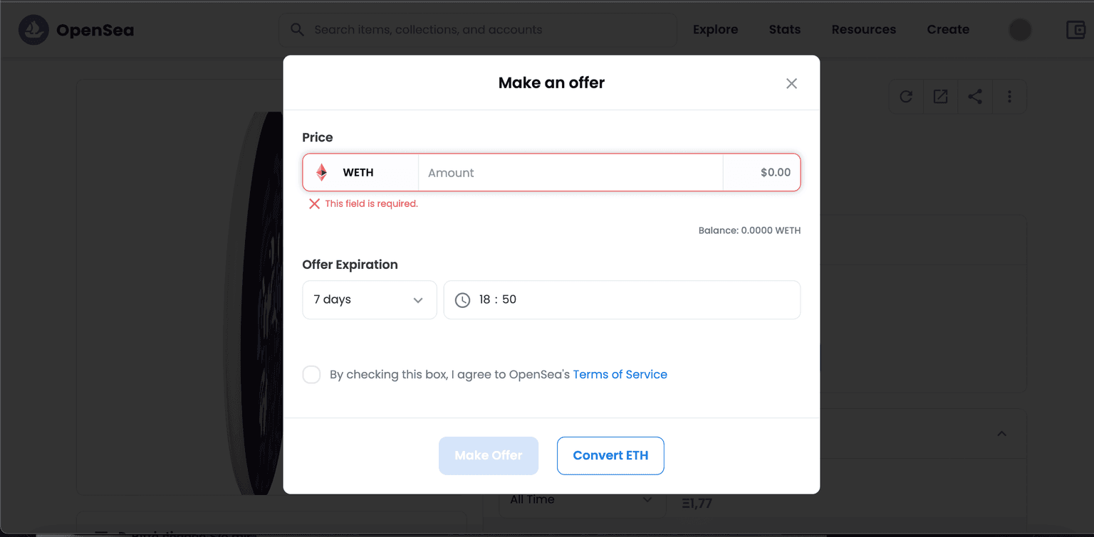Click the OpenSea ship logo icon
Viewport: 1094px width, 537px height.
pos(33,30)
